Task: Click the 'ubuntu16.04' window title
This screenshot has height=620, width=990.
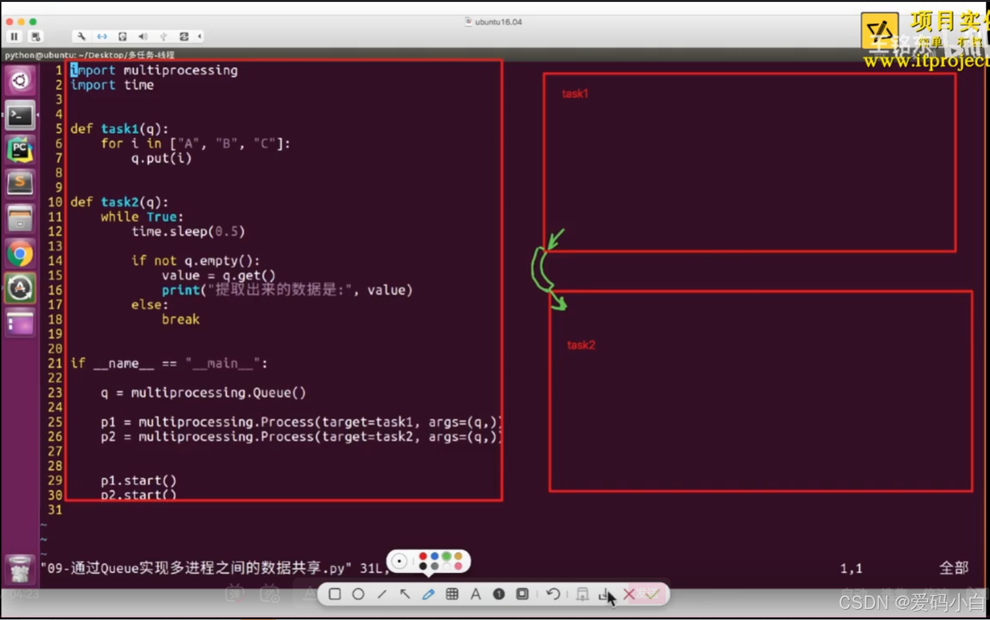Action: coord(499,22)
